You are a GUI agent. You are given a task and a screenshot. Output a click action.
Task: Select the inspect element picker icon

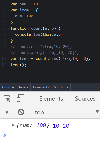(x=7, y=98)
